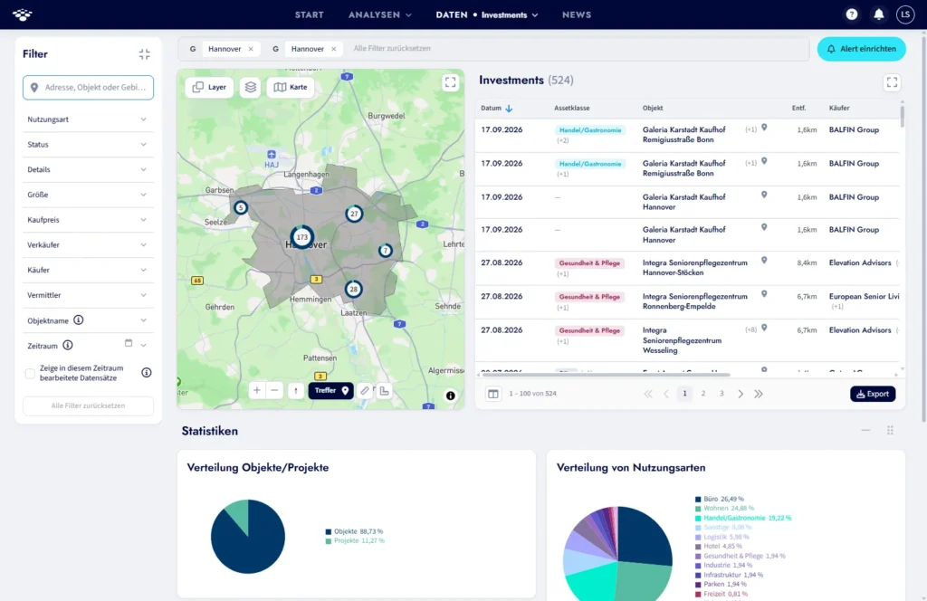Viewport: 927px width, 601px height.
Task: Open the notifications bell
Action: tap(878, 14)
